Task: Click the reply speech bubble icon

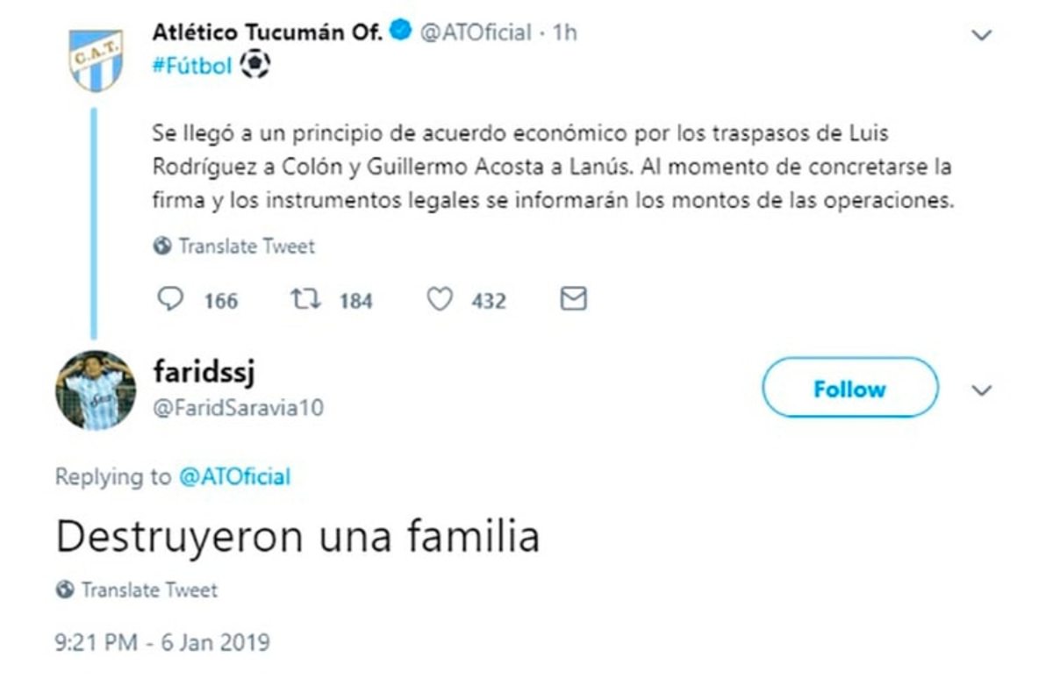Action: point(169,300)
